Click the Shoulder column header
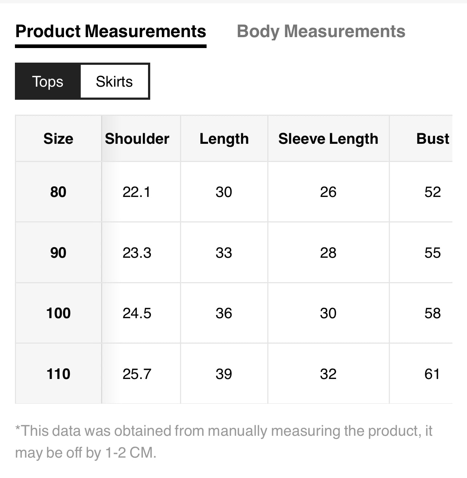The width and height of the screenshot is (467, 478). [137, 139]
